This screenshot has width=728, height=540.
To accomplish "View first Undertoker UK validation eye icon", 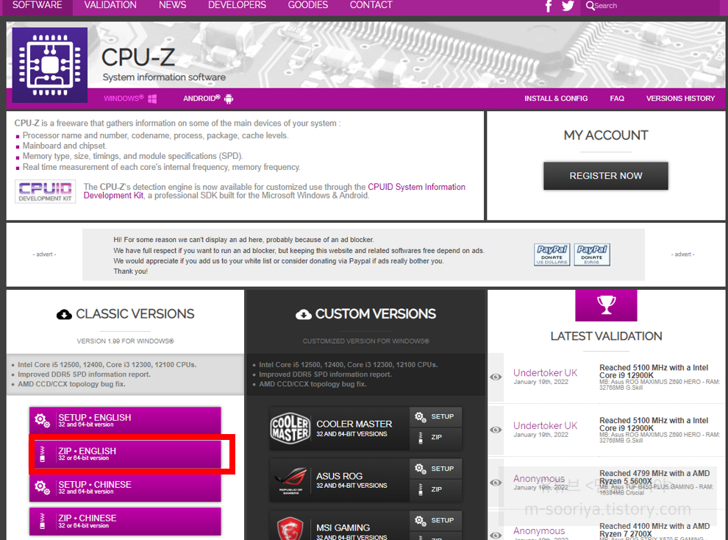I will click(496, 377).
